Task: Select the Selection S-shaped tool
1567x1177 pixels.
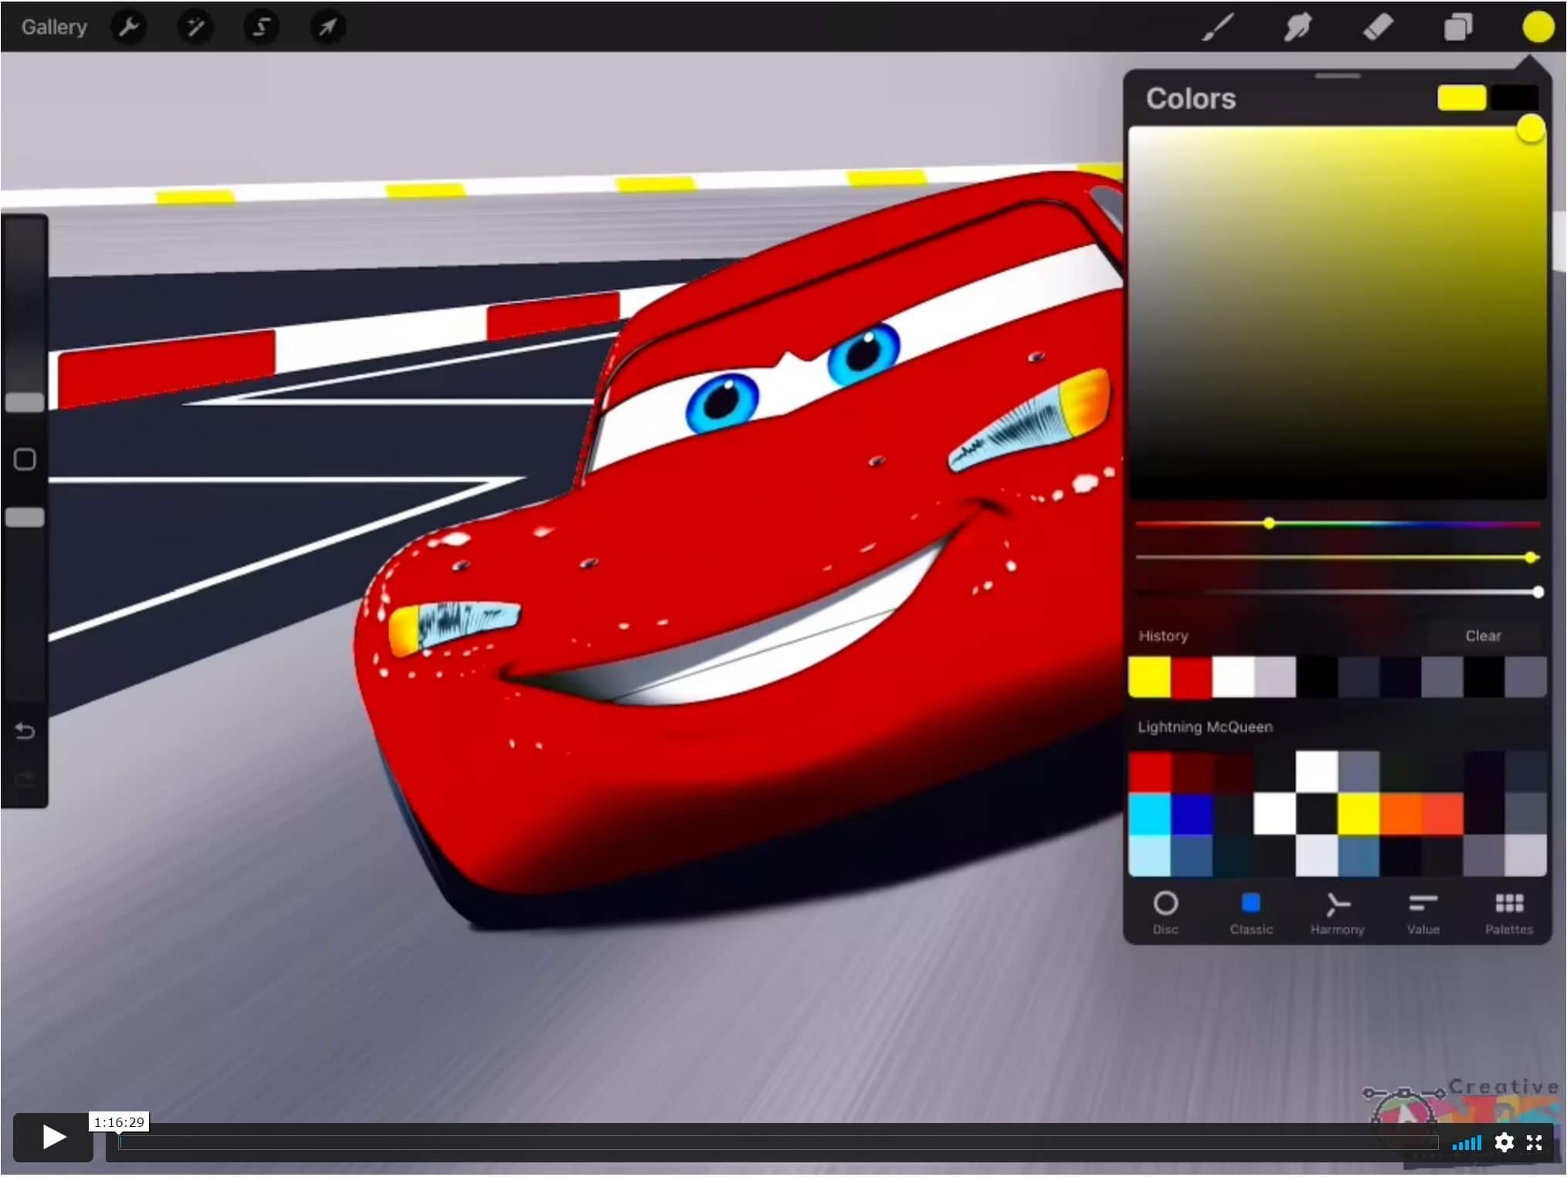Action: [x=261, y=28]
